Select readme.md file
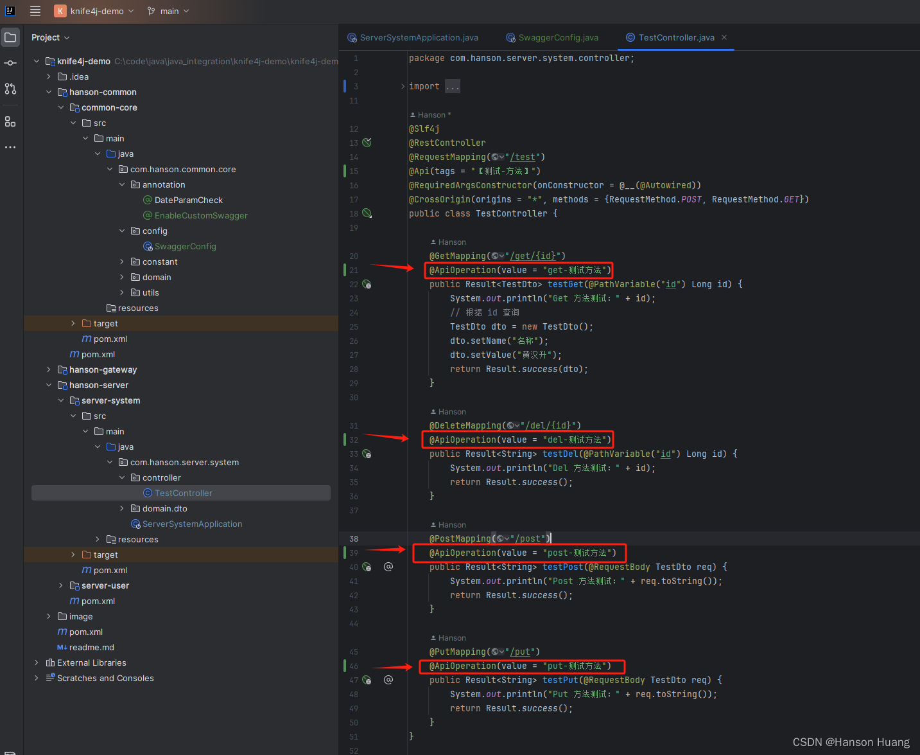Image resolution: width=920 pixels, height=755 pixels. pyautogui.click(x=86, y=647)
